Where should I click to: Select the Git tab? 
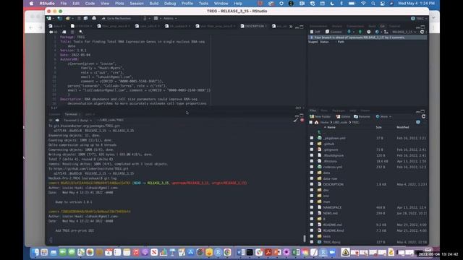point(383,26)
